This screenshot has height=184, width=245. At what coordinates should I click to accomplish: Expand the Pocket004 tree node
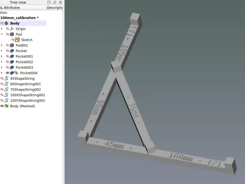tap(2, 73)
